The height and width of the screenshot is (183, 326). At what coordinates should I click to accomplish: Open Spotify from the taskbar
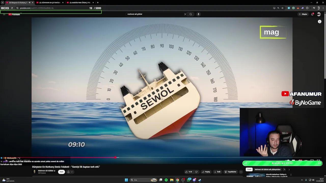[x=166, y=180]
